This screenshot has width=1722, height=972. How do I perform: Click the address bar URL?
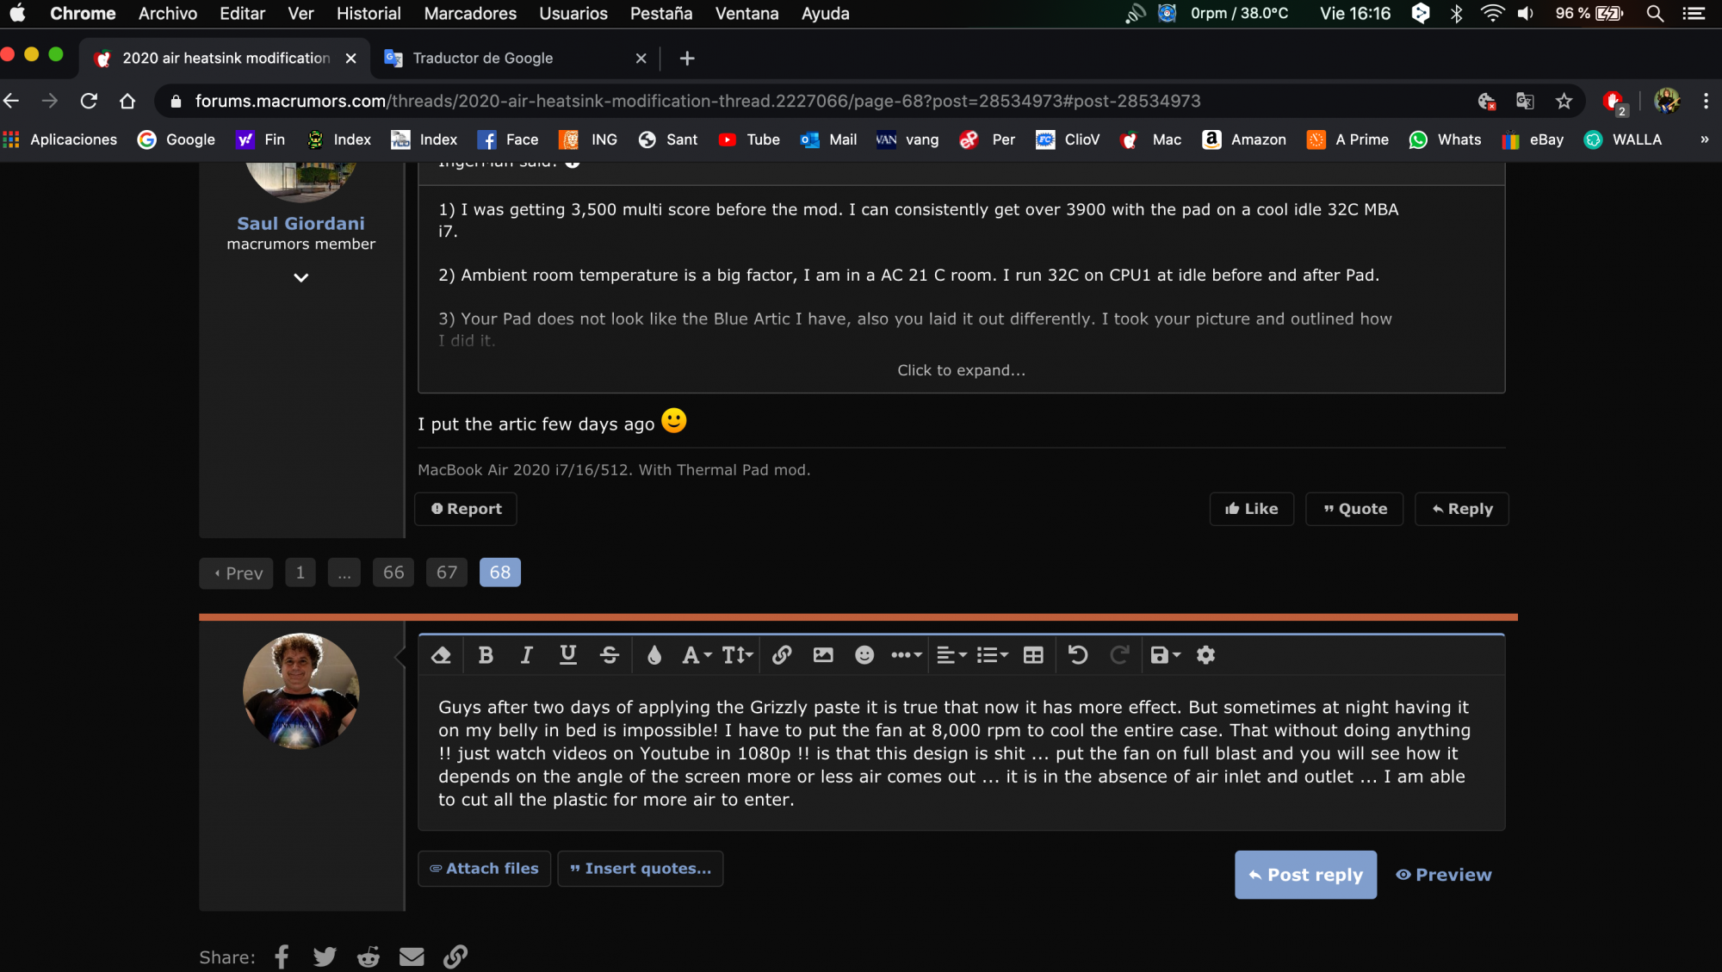pyautogui.click(x=697, y=101)
